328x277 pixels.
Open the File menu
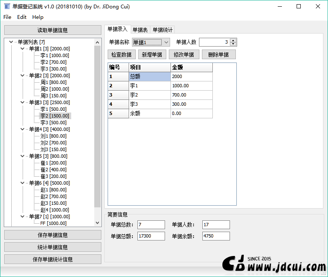click(8, 17)
